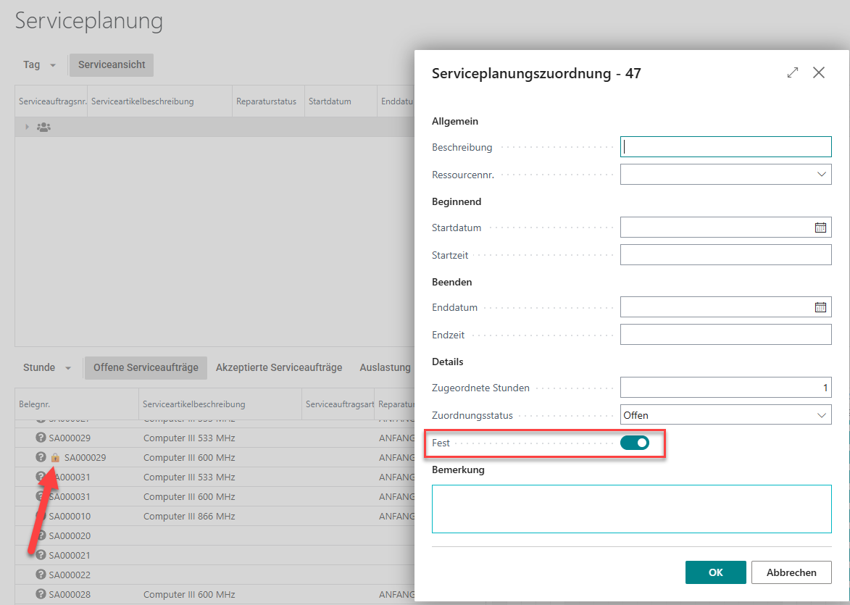Click the question mark icon for SA000029 533 MHz
The image size is (850, 605).
(x=41, y=438)
